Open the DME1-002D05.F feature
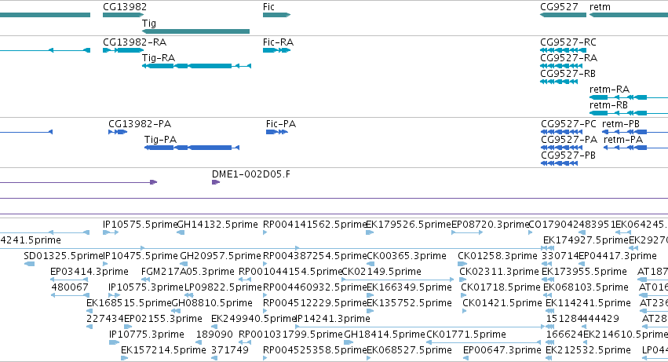The height and width of the screenshot is (362, 668). [x=216, y=182]
